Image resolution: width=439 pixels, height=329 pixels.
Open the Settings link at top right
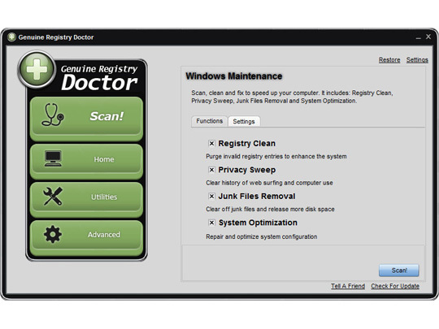click(417, 60)
